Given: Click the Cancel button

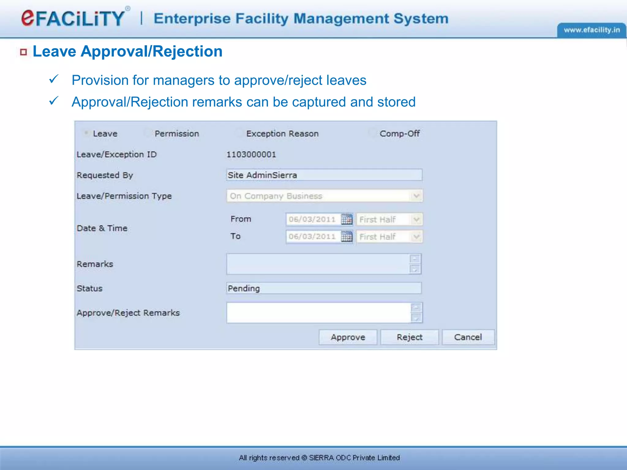Looking at the screenshot, I should [x=468, y=337].
